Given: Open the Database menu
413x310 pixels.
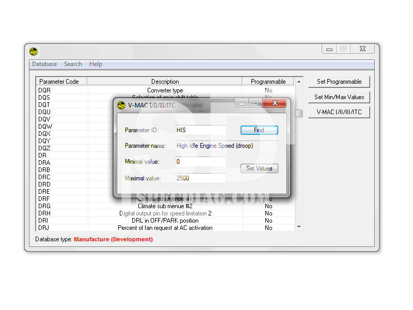Looking at the screenshot, I should click(44, 64).
